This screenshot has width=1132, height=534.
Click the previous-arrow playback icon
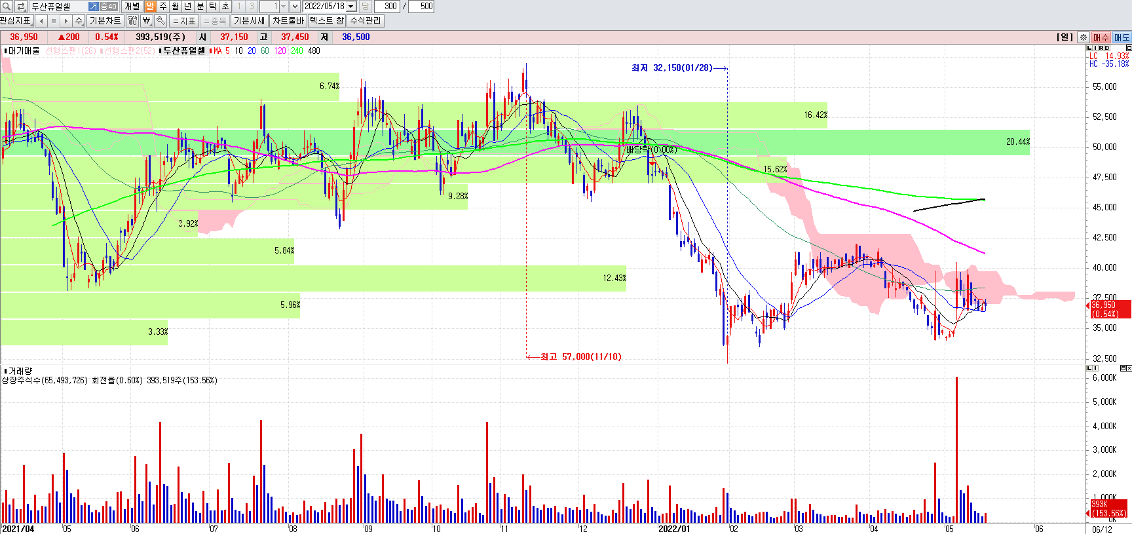(41, 21)
